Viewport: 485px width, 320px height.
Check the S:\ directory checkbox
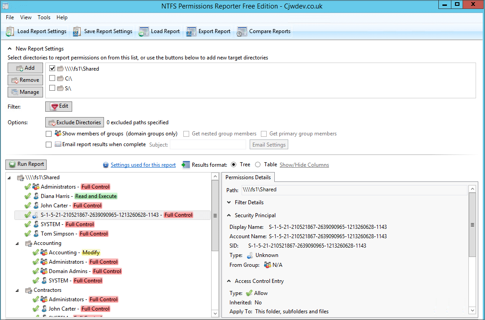[52, 88]
